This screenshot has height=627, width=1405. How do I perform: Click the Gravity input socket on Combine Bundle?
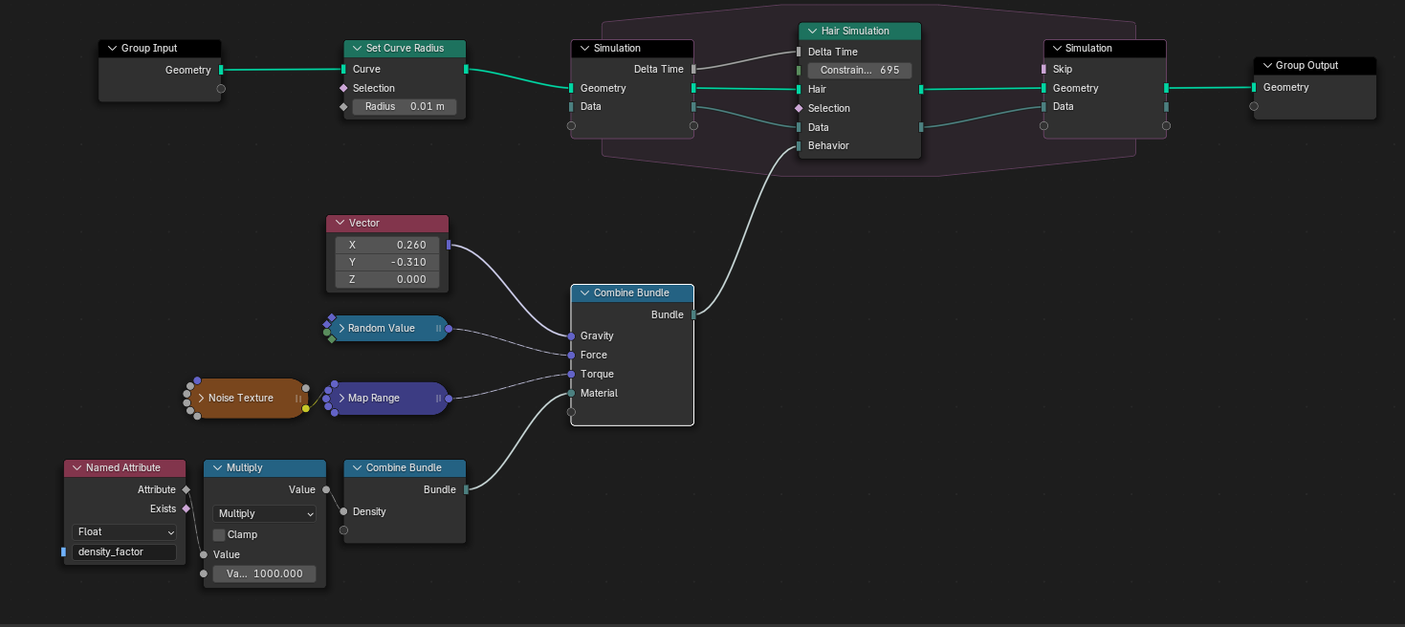pyautogui.click(x=571, y=335)
